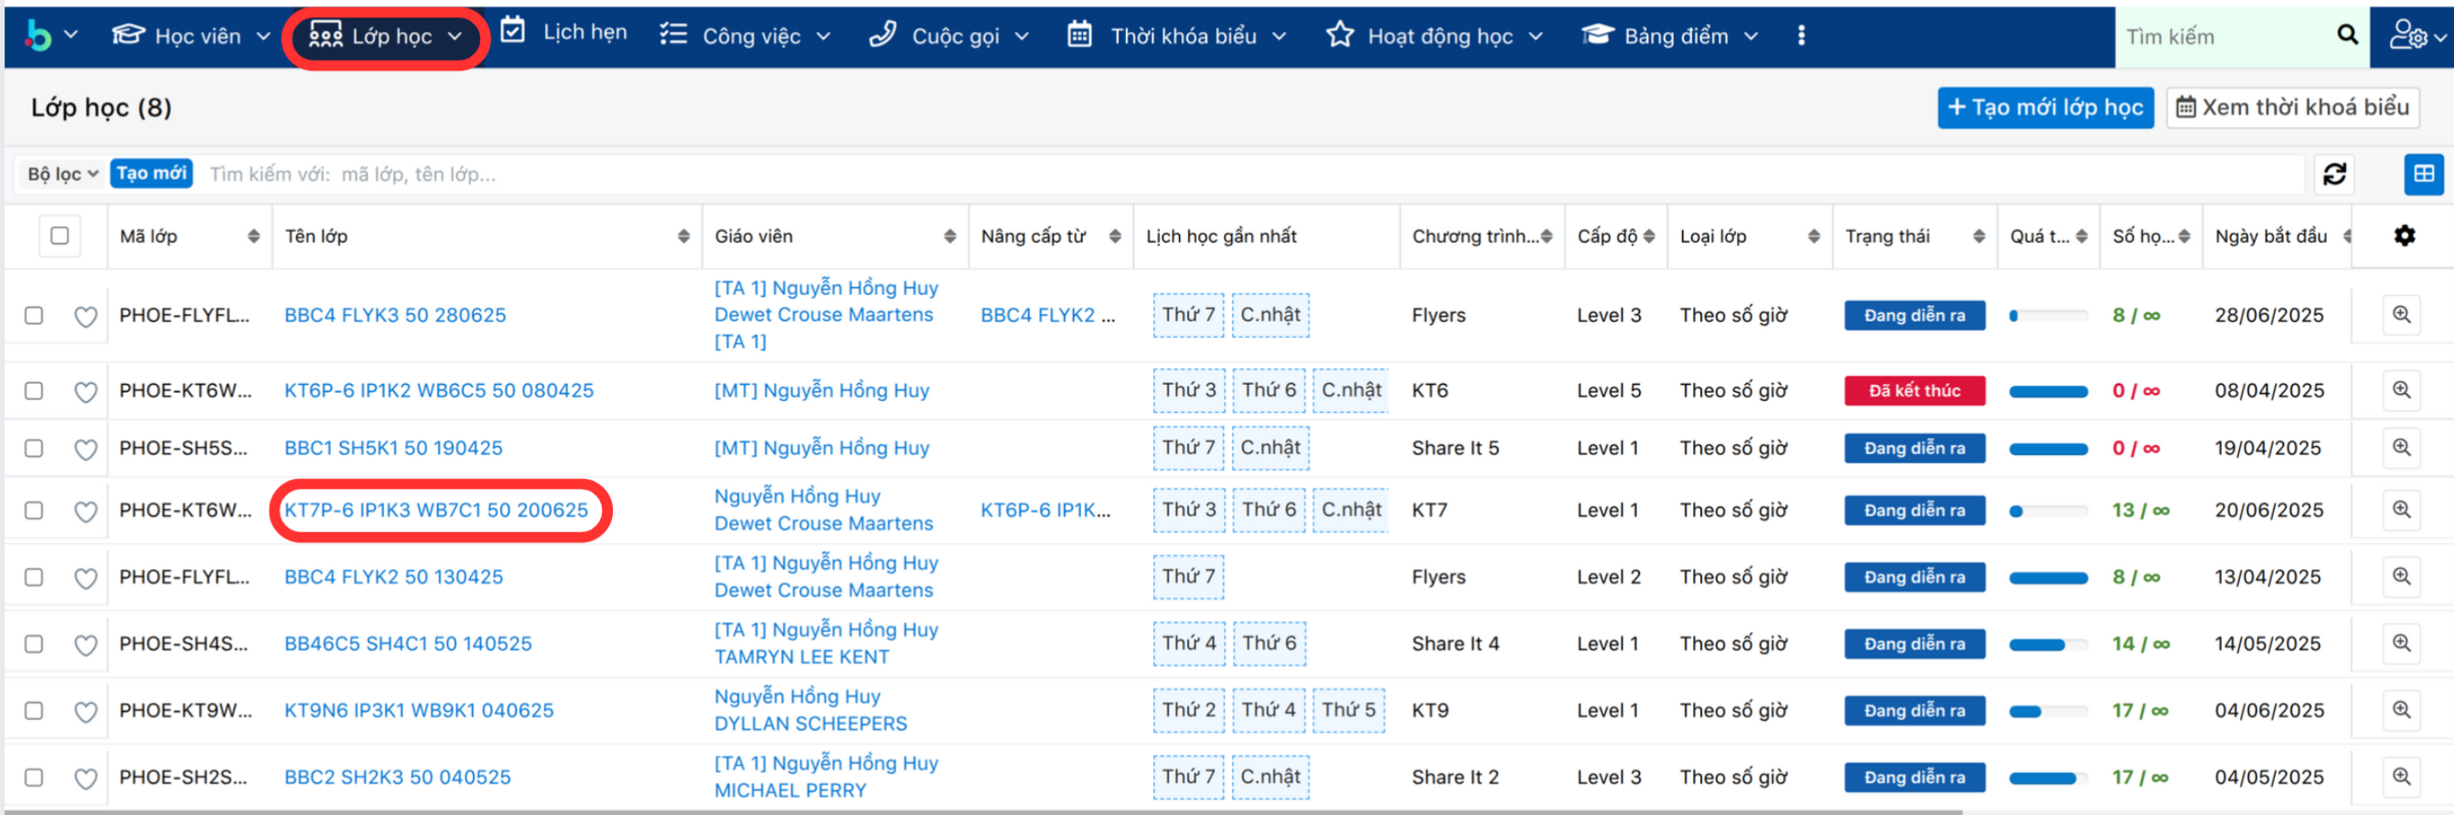Click the Tạo mới lớp học button
The width and height of the screenshot is (2454, 815).
[x=2044, y=108]
